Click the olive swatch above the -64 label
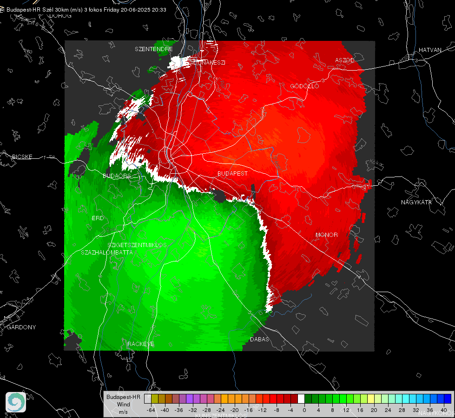455x418 pixels. [x=155, y=398]
